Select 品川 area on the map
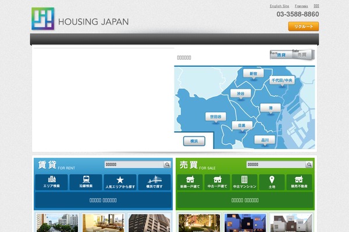This screenshot has width=349, height=232. click(x=265, y=140)
